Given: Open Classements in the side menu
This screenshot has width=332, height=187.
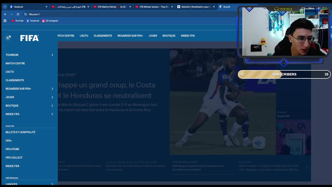Looking at the screenshot, I should pos(15,80).
